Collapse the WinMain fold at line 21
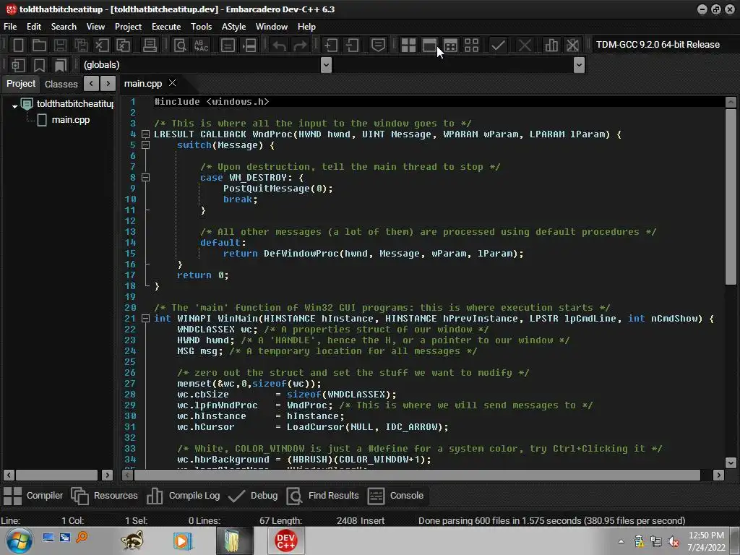 coord(146,319)
